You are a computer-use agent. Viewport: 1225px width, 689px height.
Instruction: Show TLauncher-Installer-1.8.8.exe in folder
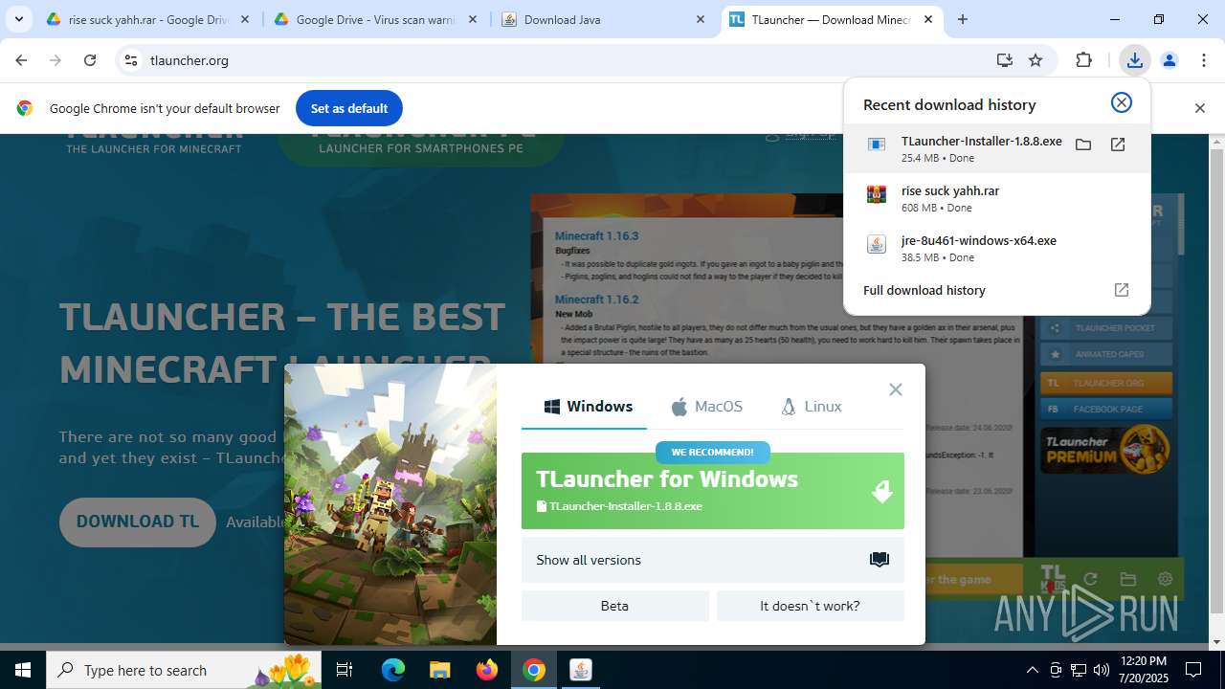coord(1082,144)
